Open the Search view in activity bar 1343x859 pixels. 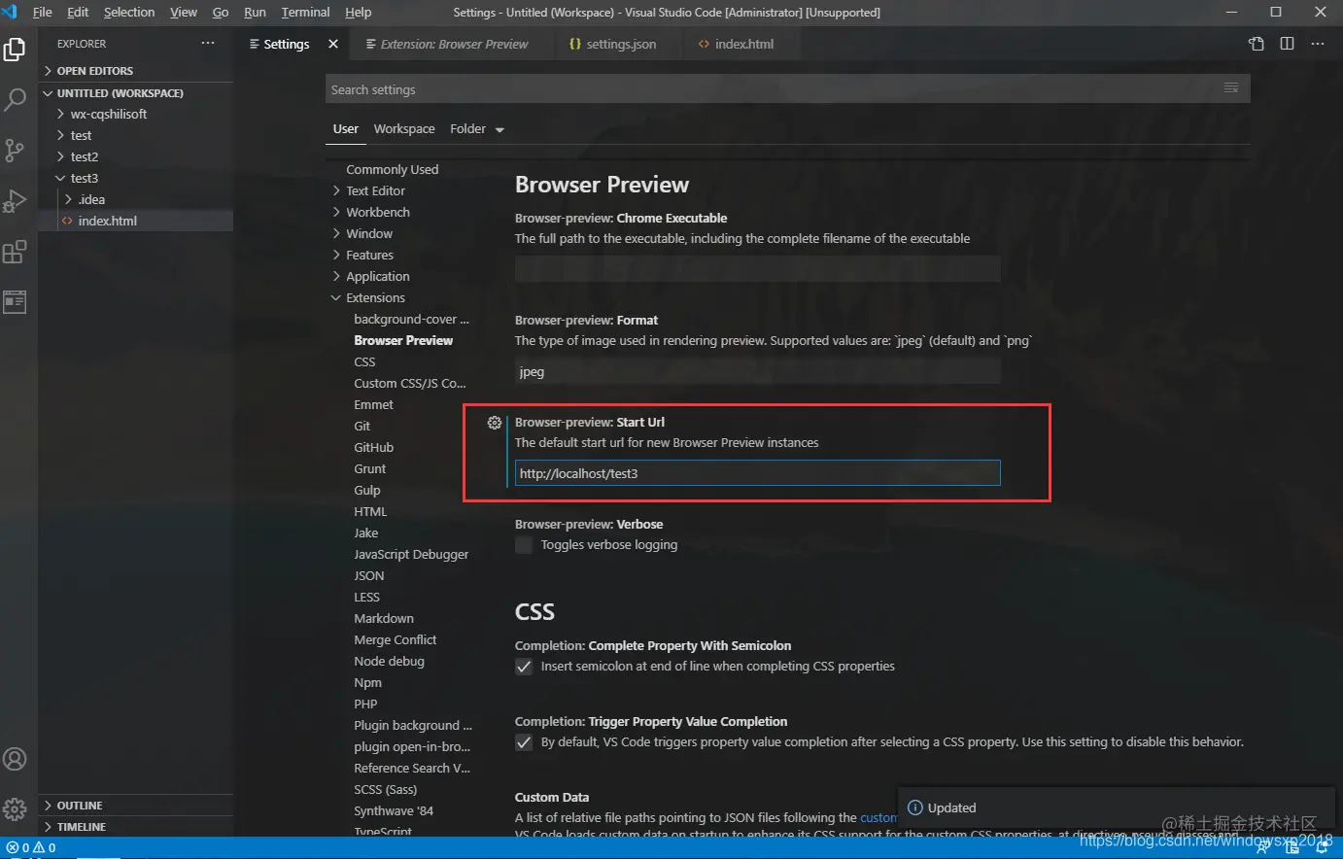(15, 99)
